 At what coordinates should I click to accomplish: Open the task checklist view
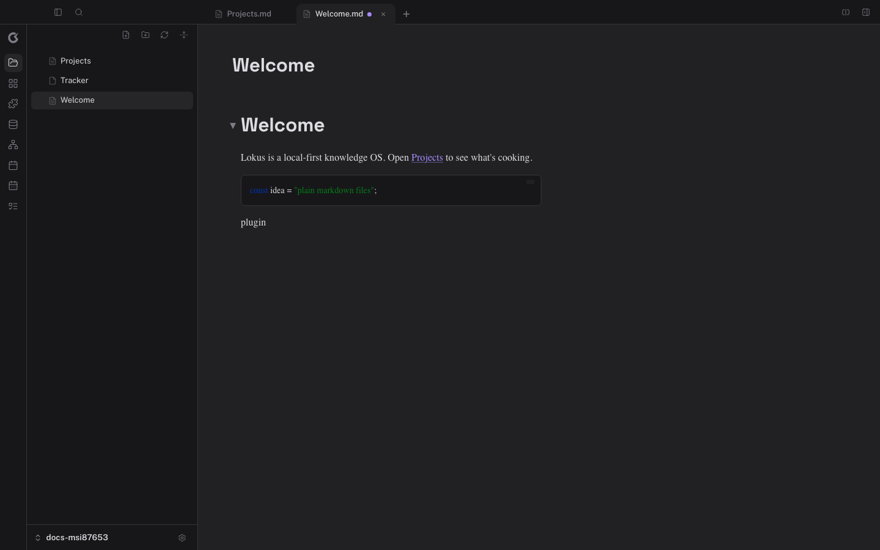click(13, 207)
